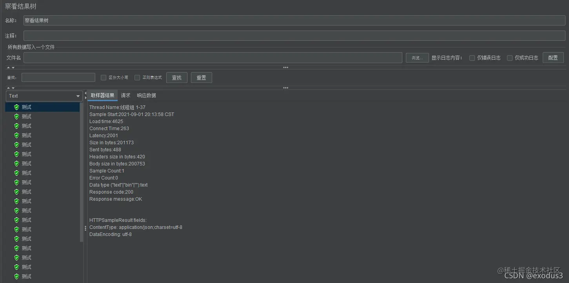Toggle the 仅错误日志 checkbox
The width and height of the screenshot is (569, 283).
coord(472,58)
